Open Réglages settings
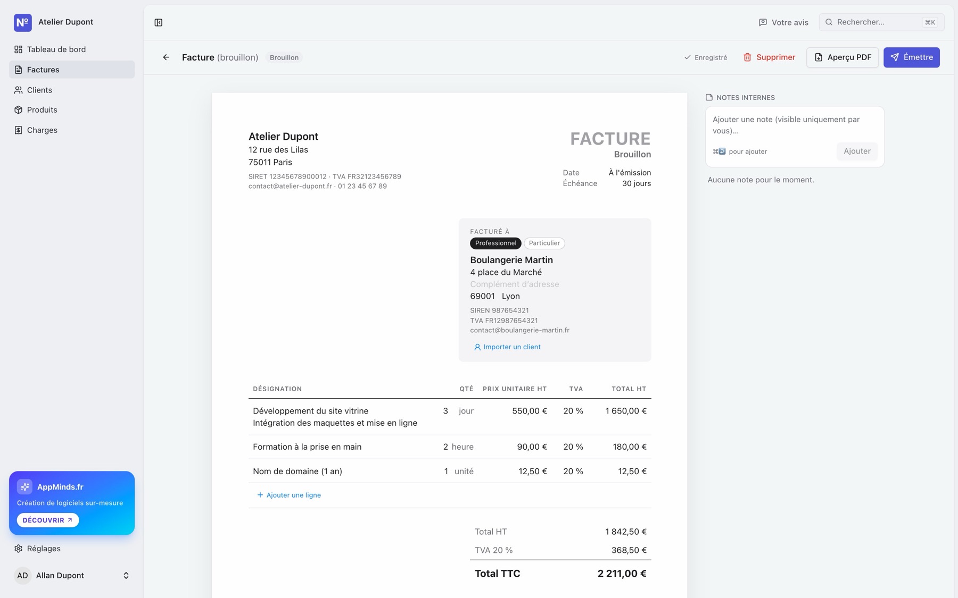958x598 pixels. 72,549
